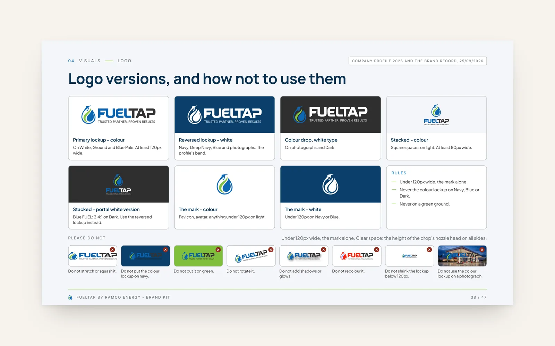Click the PLEASE DO NOT heading
The image size is (555, 346).
(x=87, y=238)
